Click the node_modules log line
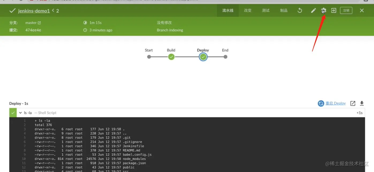Viewport: 374px width, 172px height. click(187, 159)
